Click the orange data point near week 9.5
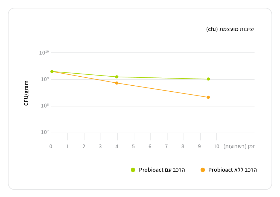 [208, 97]
